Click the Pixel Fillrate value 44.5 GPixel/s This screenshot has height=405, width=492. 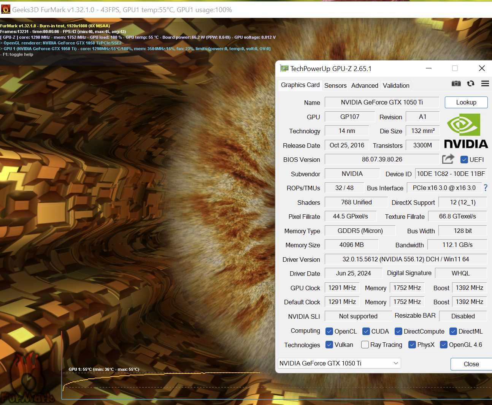(x=350, y=216)
